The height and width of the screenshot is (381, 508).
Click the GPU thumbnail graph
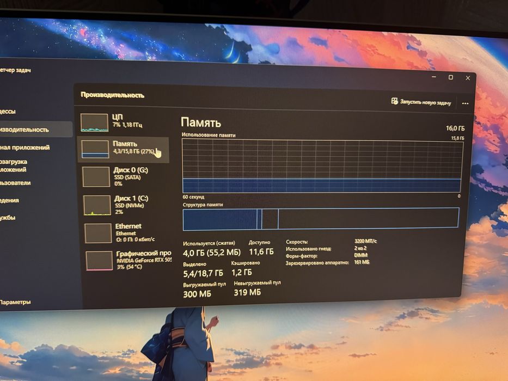coord(99,261)
